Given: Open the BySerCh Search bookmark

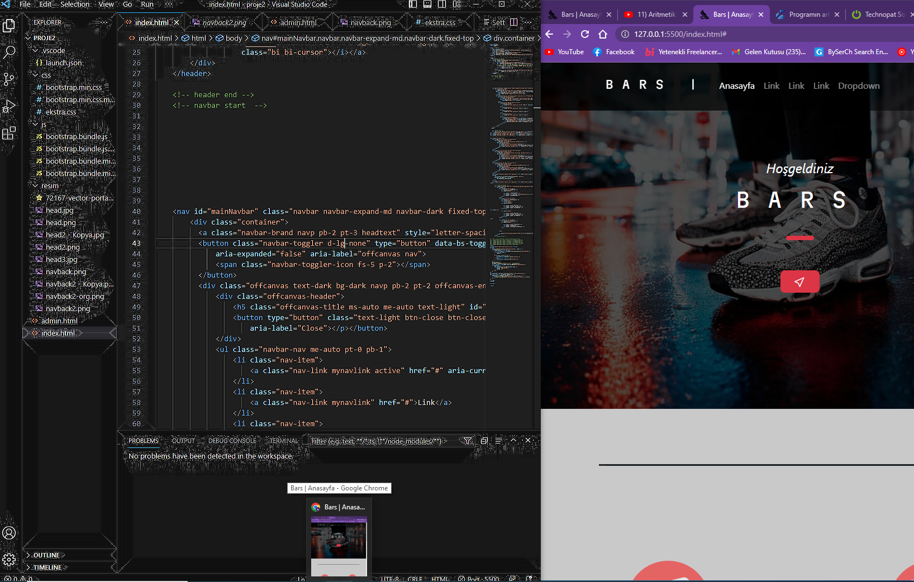Looking at the screenshot, I should pyautogui.click(x=851, y=52).
